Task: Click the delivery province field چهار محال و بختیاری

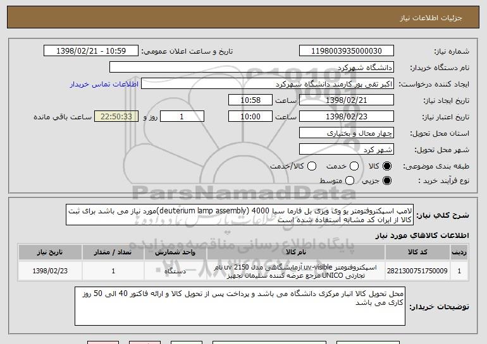Action: point(347,133)
